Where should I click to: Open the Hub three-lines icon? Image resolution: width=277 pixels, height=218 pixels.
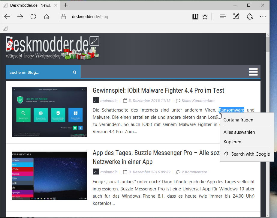(223, 16)
